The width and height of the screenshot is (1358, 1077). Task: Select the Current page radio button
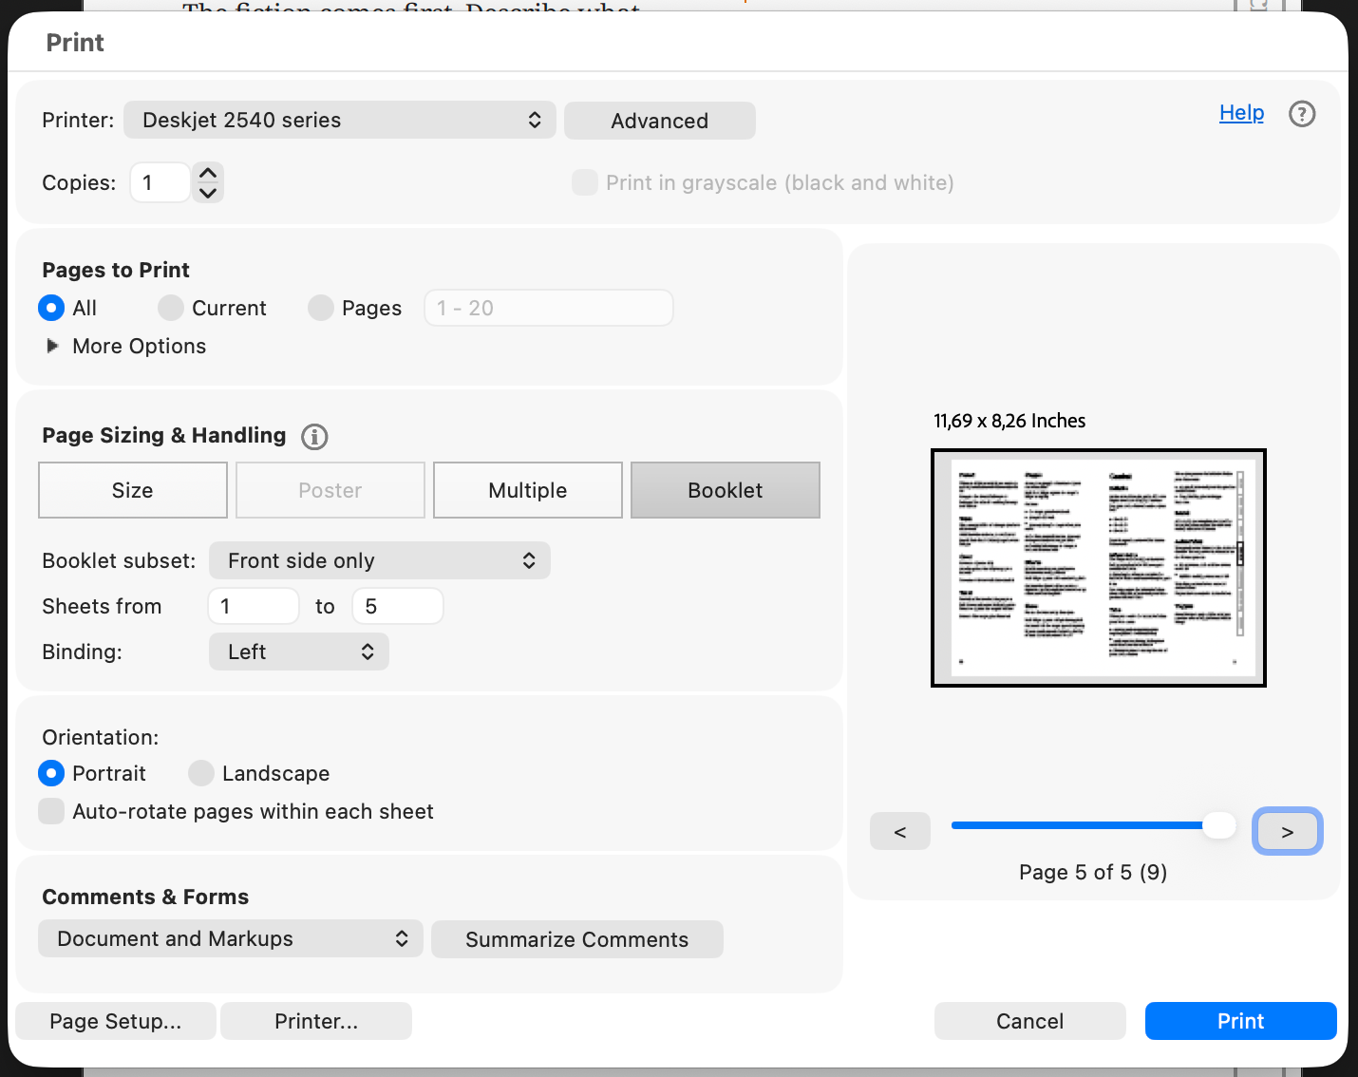171,308
